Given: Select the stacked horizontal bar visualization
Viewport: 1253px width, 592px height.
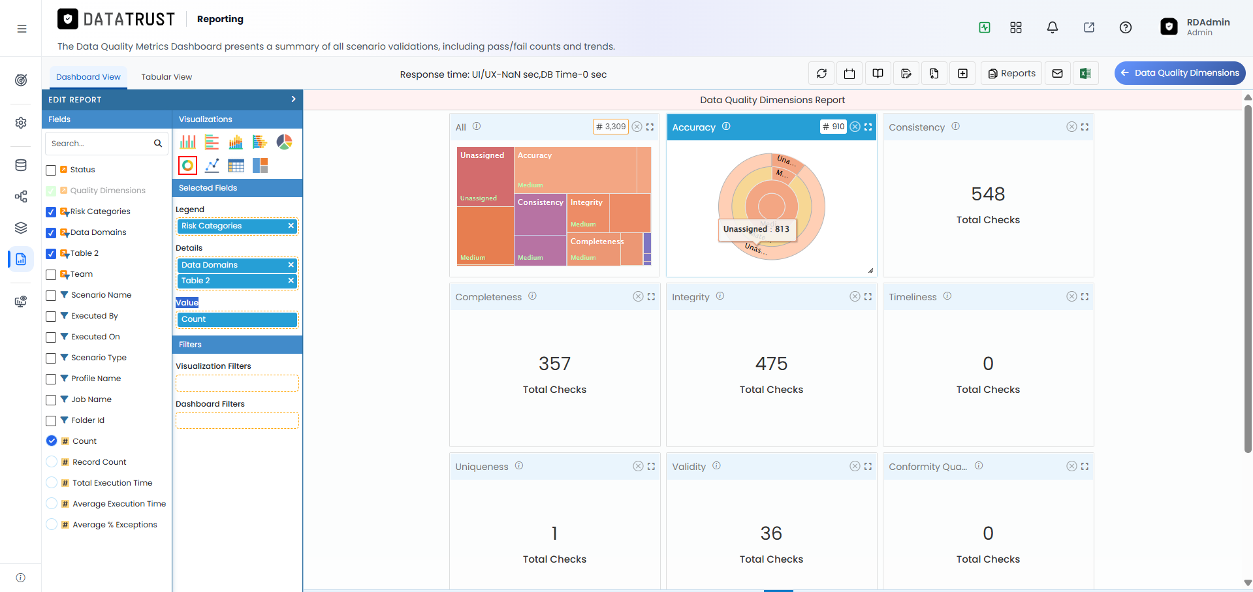Looking at the screenshot, I should pos(260,142).
